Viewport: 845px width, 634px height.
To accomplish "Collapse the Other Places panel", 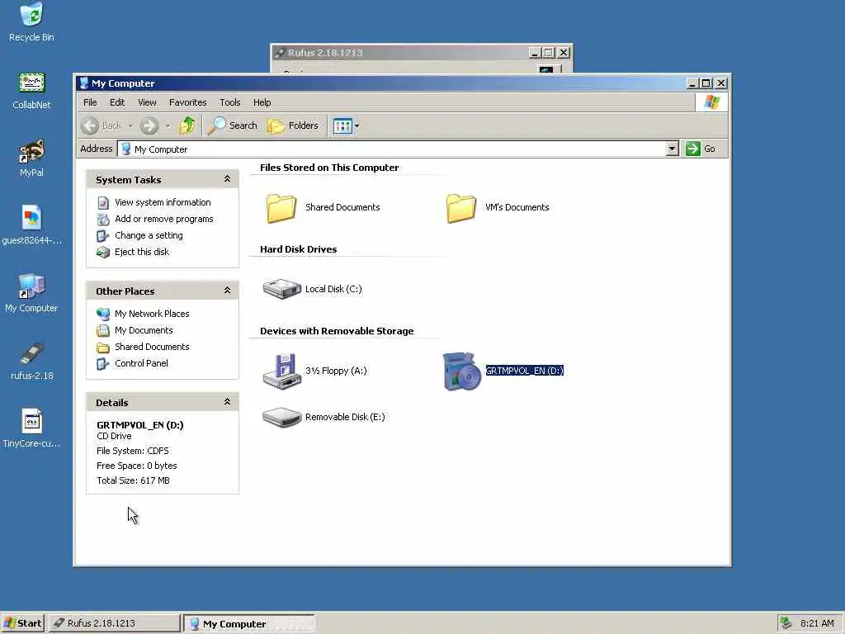I will [228, 291].
